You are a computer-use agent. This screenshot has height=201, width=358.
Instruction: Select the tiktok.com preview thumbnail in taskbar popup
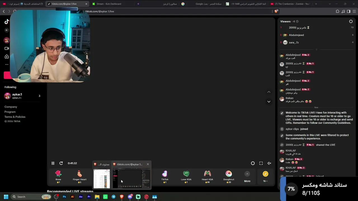pos(131,179)
